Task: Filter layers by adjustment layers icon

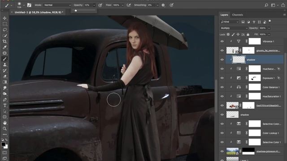Action: (248, 22)
